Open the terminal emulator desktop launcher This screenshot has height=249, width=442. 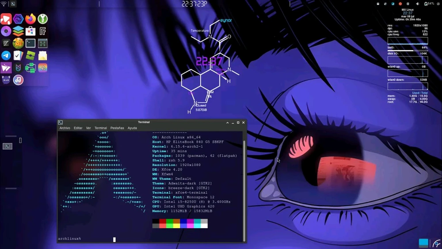[30, 43]
